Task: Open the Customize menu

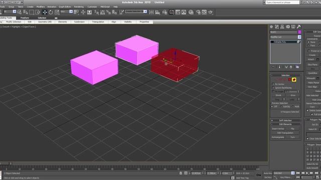Action: [x=92, y=6]
